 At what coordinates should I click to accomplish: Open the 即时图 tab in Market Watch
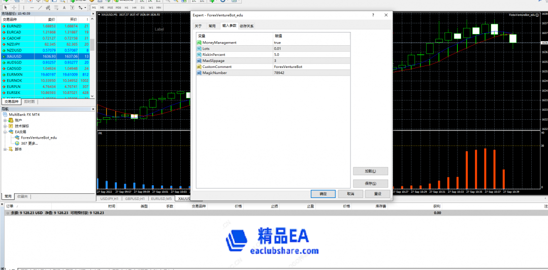29,102
